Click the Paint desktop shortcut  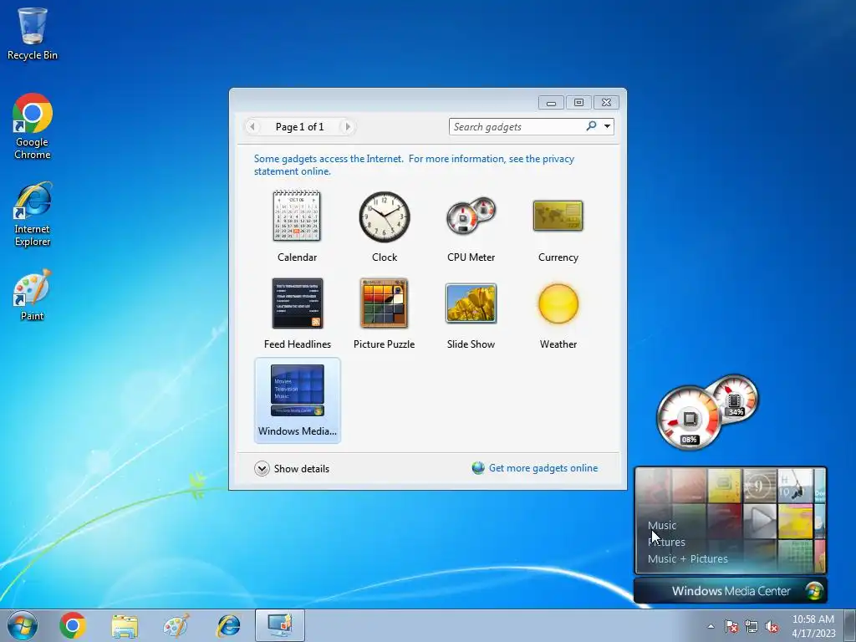click(x=33, y=294)
